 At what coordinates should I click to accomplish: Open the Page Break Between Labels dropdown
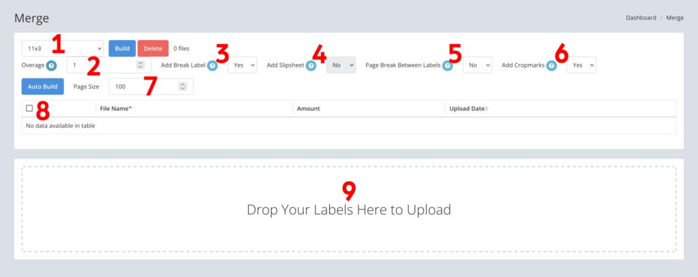point(477,65)
